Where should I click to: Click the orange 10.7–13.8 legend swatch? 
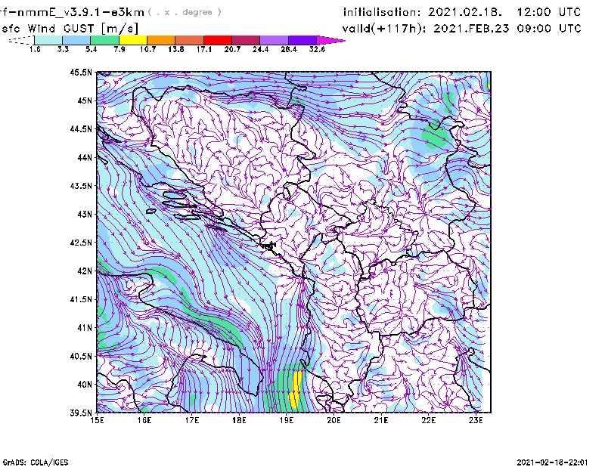[161, 40]
